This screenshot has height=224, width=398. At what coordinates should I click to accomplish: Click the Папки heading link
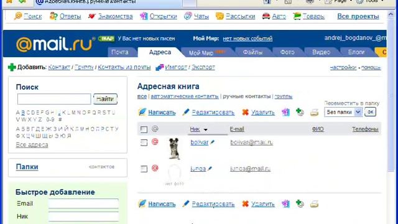[x=27, y=167]
